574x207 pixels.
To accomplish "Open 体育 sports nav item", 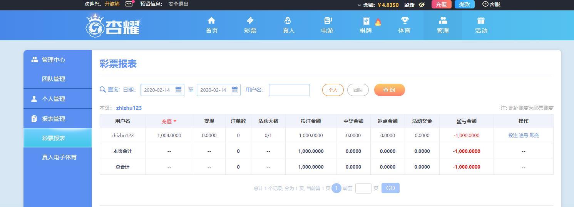I will [404, 25].
